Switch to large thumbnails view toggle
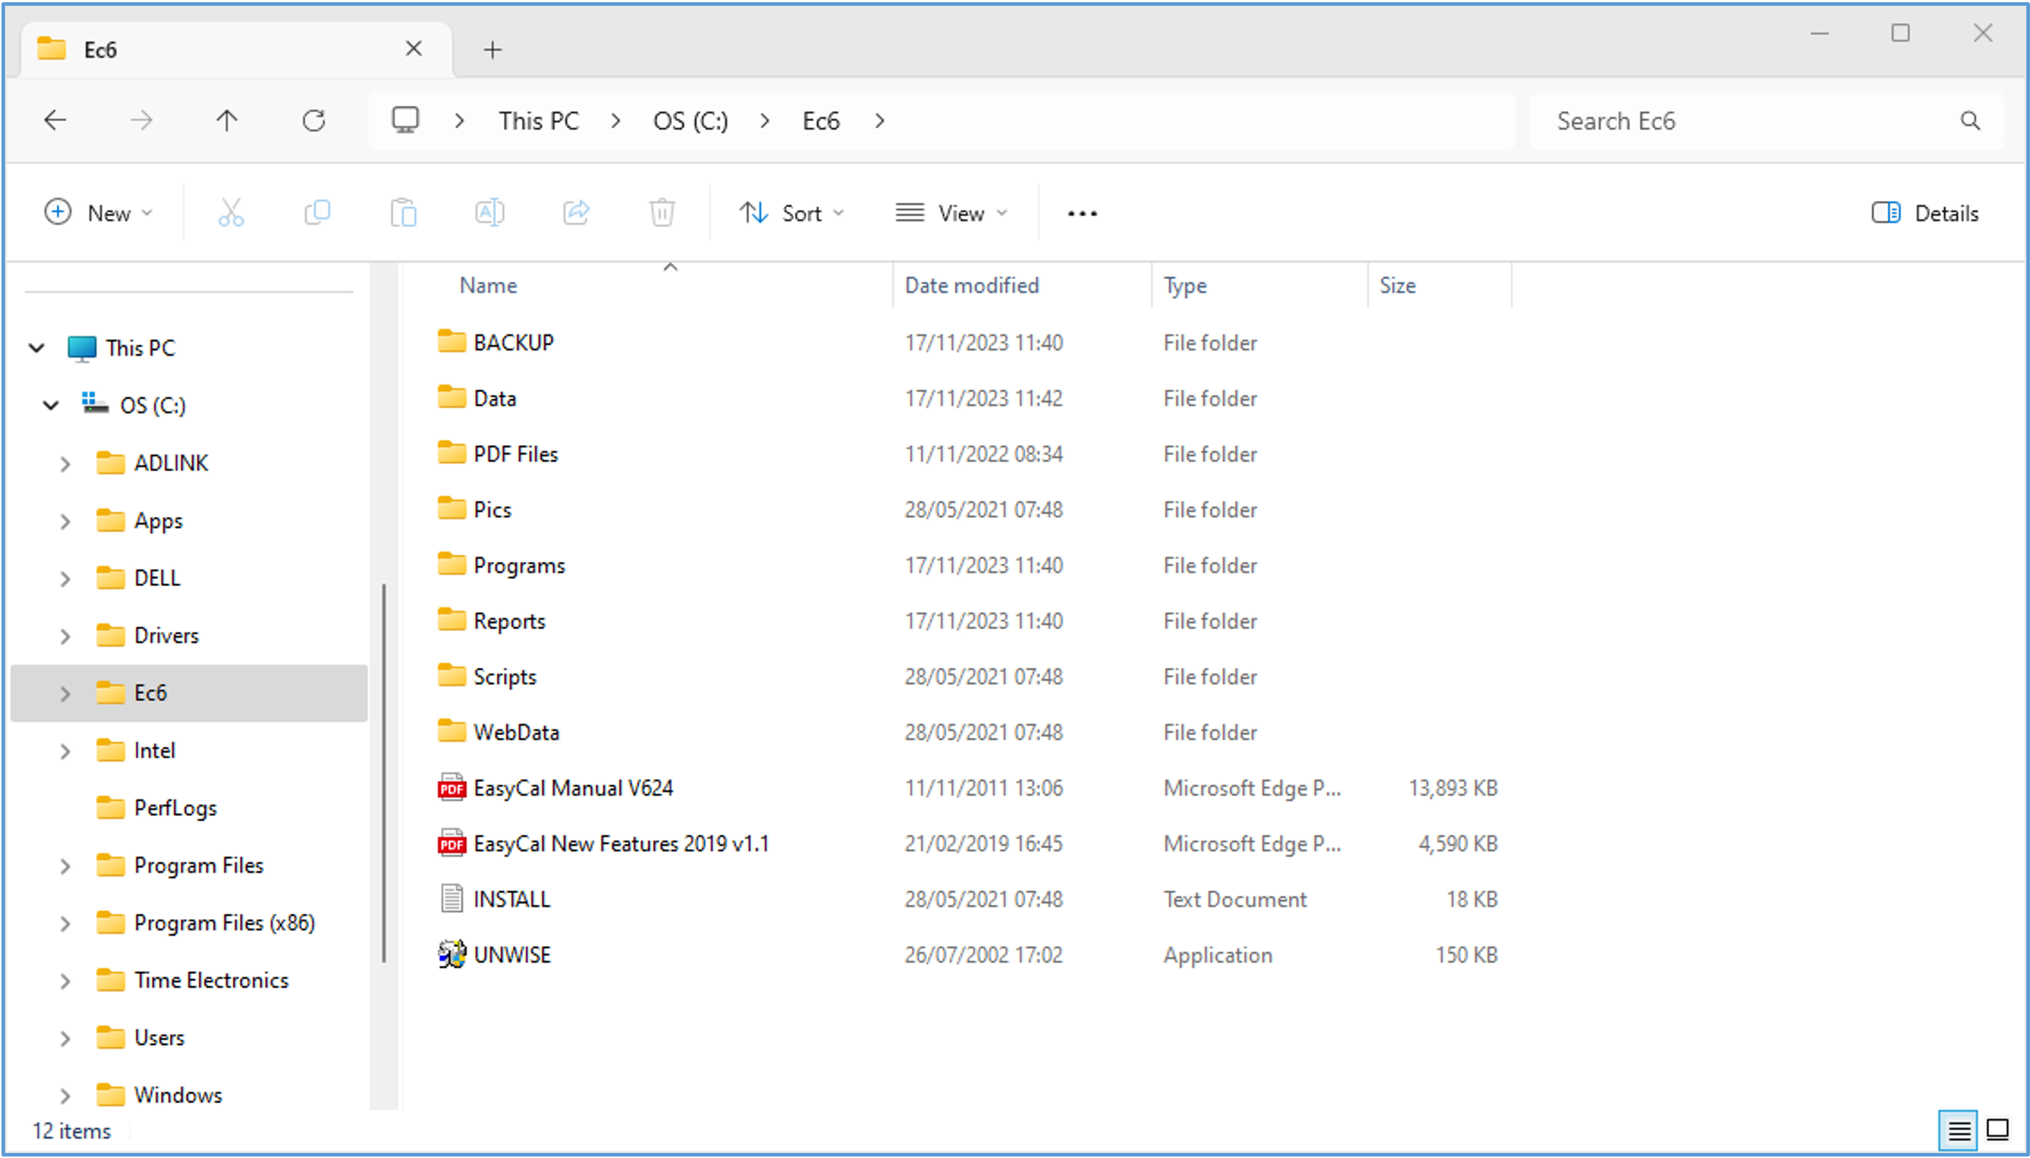2030x1158 pixels. (x=1997, y=1129)
